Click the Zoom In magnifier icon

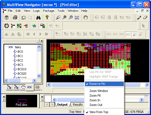click(64, 18)
